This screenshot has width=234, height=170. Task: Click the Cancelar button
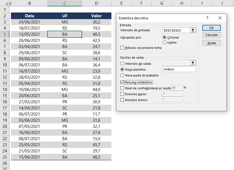[x=211, y=35]
